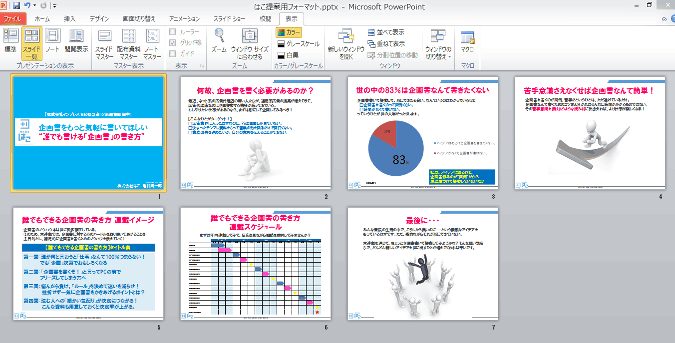Viewport: 675px width, 343px height.
Task: Arrange windows with 並べて表示
Action: [386, 32]
